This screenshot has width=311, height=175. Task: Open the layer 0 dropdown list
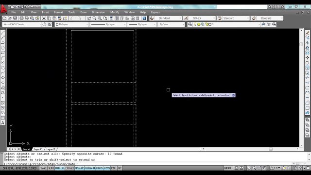[226, 24]
